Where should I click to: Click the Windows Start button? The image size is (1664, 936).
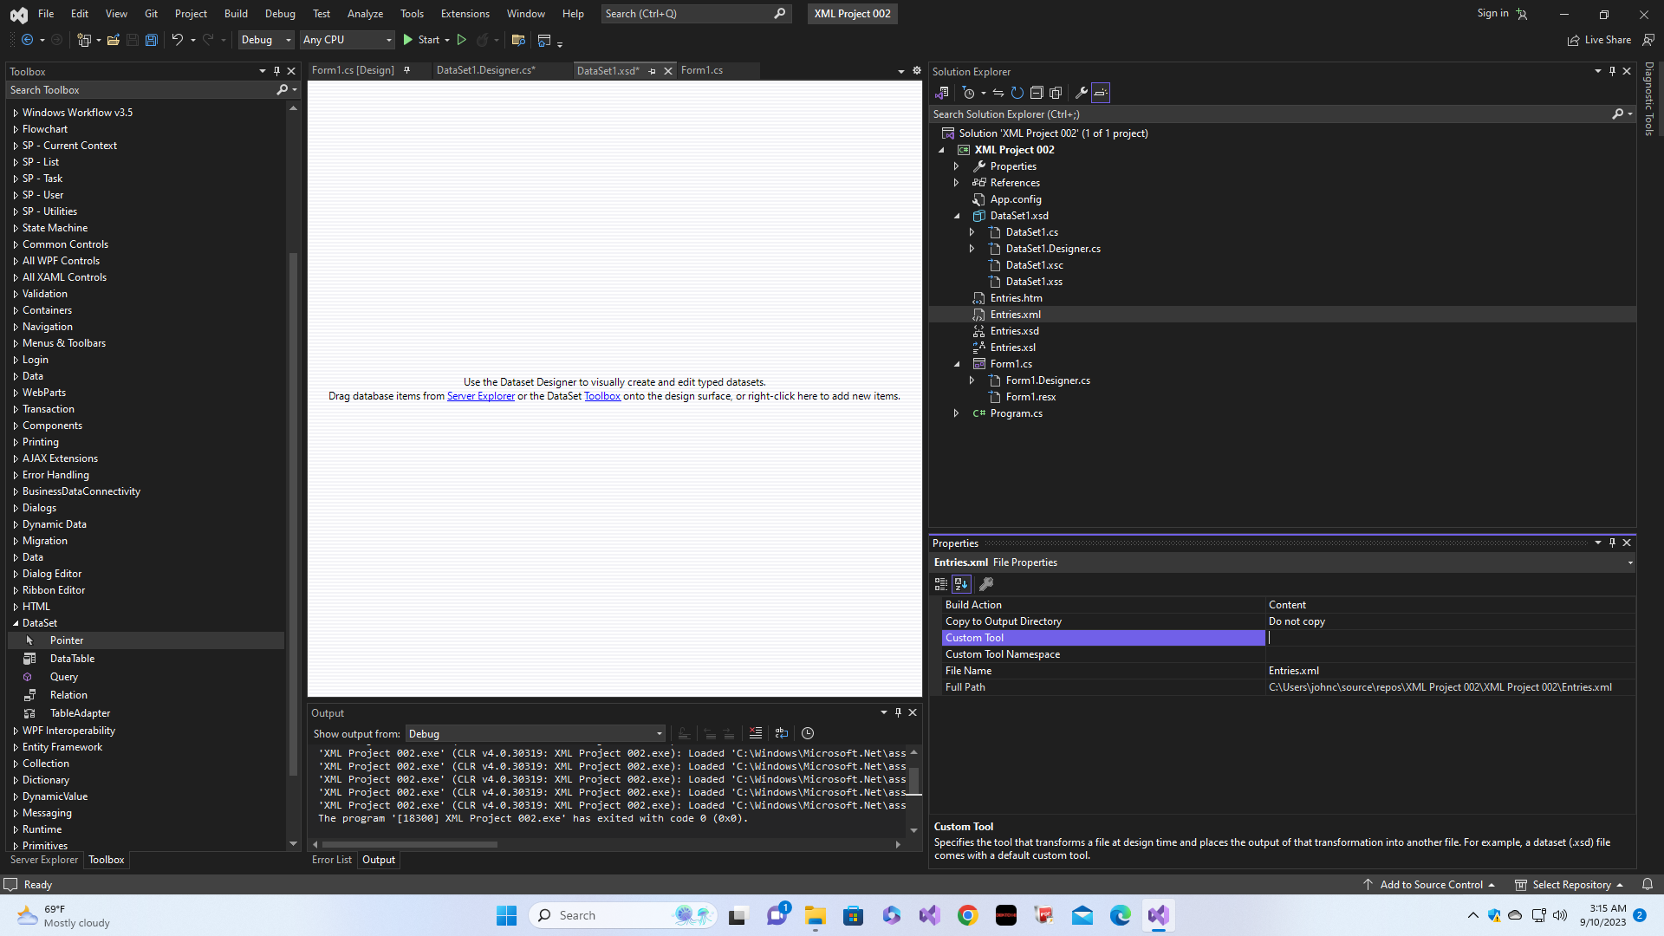(x=507, y=915)
